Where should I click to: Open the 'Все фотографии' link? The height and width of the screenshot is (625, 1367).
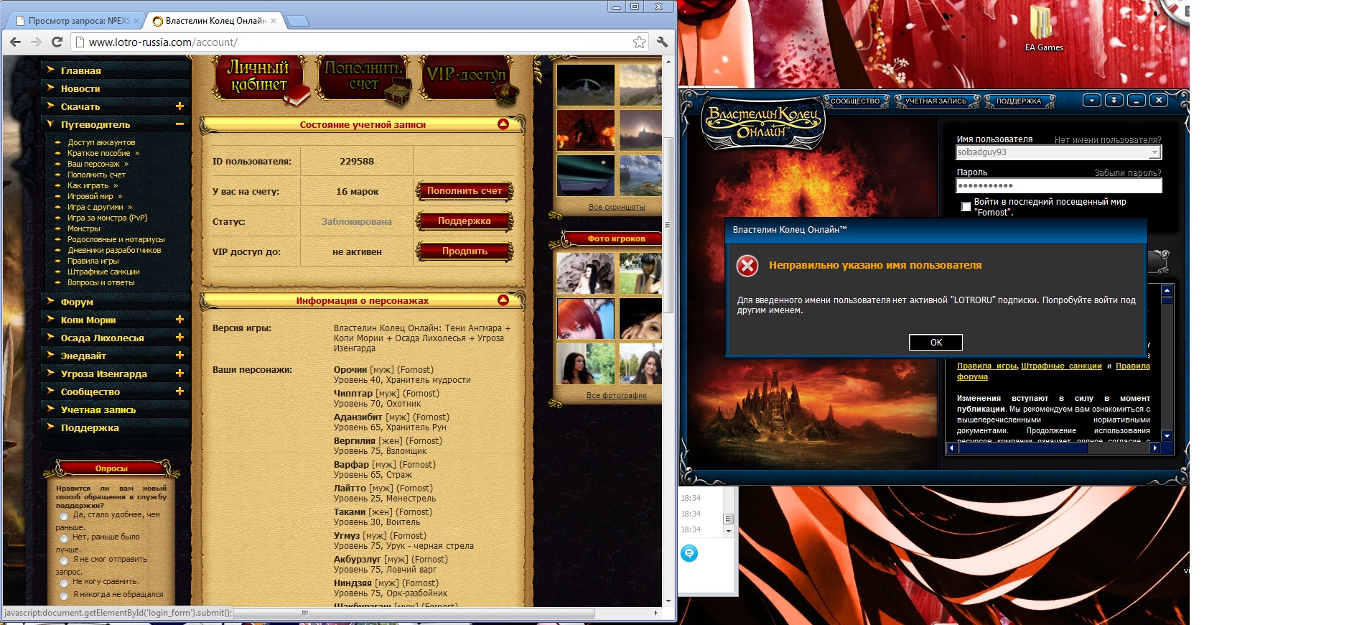(x=617, y=395)
